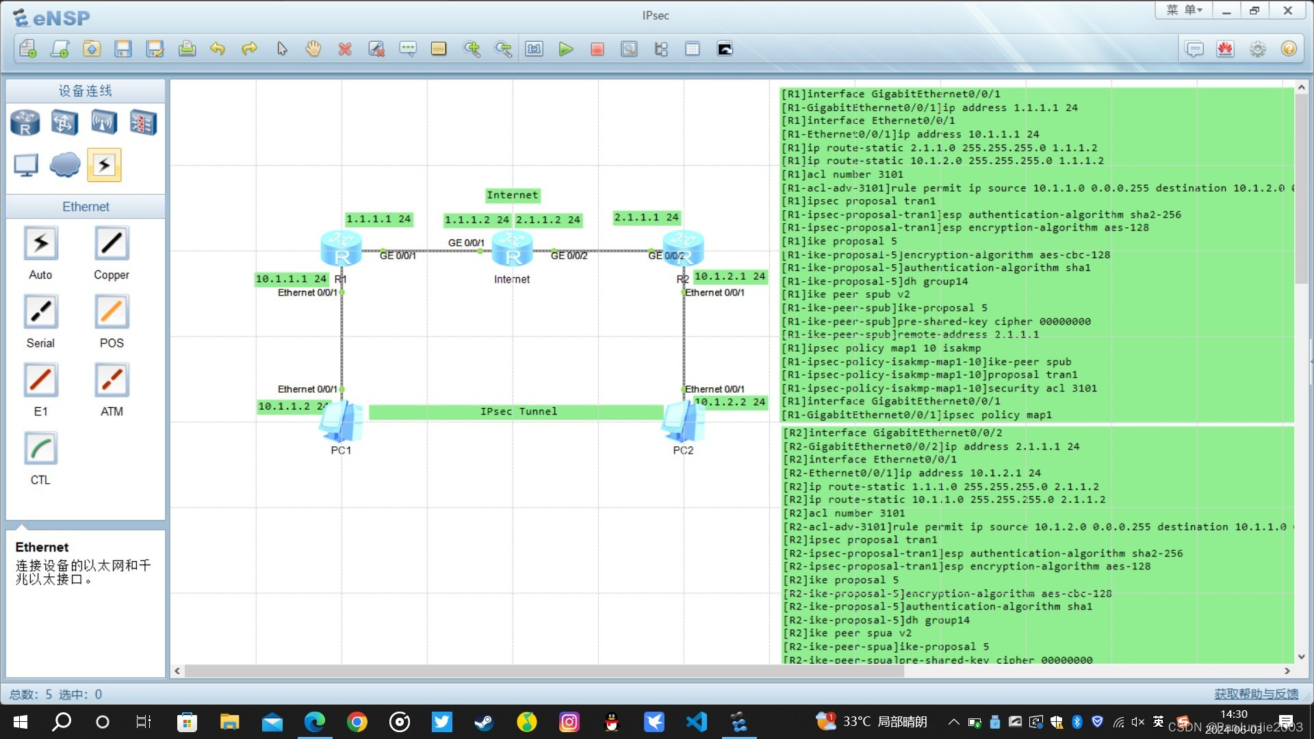Select the Delete red X tool
Screen dimensions: 1314x739
345,49
